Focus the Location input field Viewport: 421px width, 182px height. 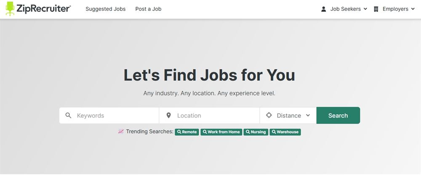(x=209, y=116)
